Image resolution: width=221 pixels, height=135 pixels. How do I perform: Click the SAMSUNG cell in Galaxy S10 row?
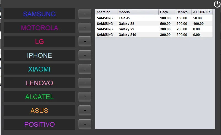106,35
